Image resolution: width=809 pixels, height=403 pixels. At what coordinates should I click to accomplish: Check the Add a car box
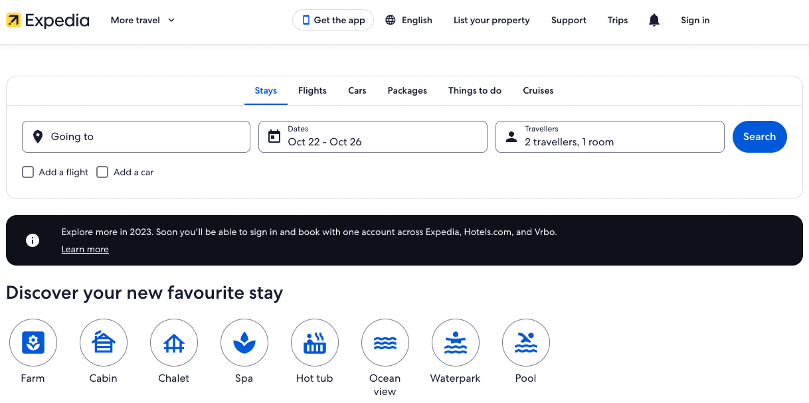point(102,172)
